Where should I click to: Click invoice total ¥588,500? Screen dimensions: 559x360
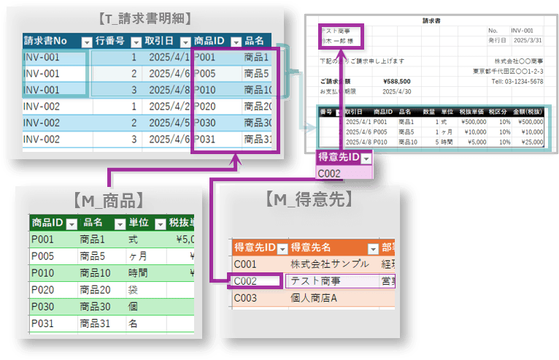397,81
